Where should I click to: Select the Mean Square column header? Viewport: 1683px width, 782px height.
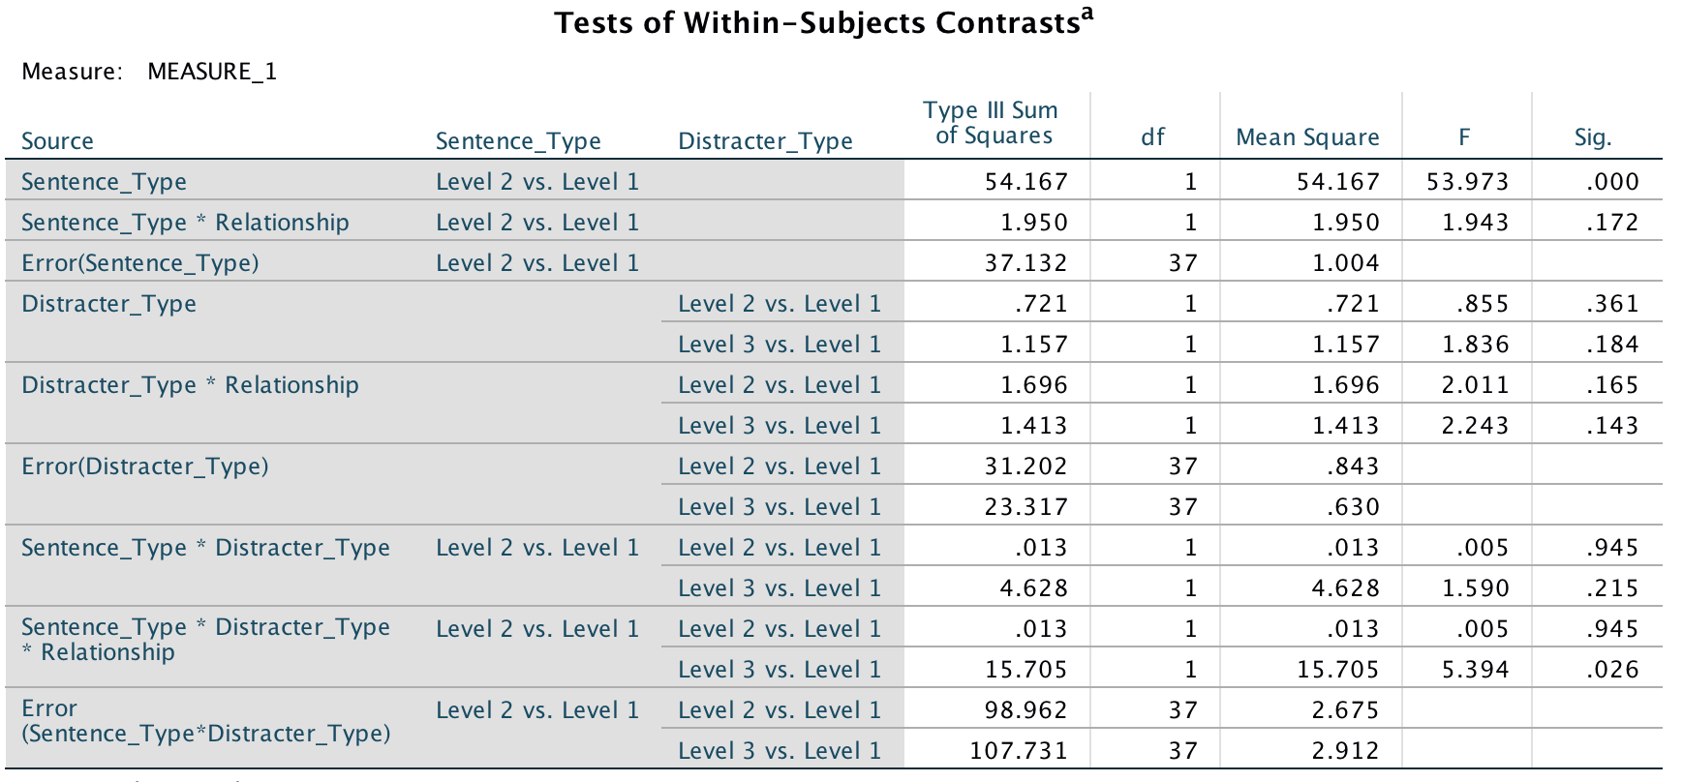pyautogui.click(x=1307, y=137)
